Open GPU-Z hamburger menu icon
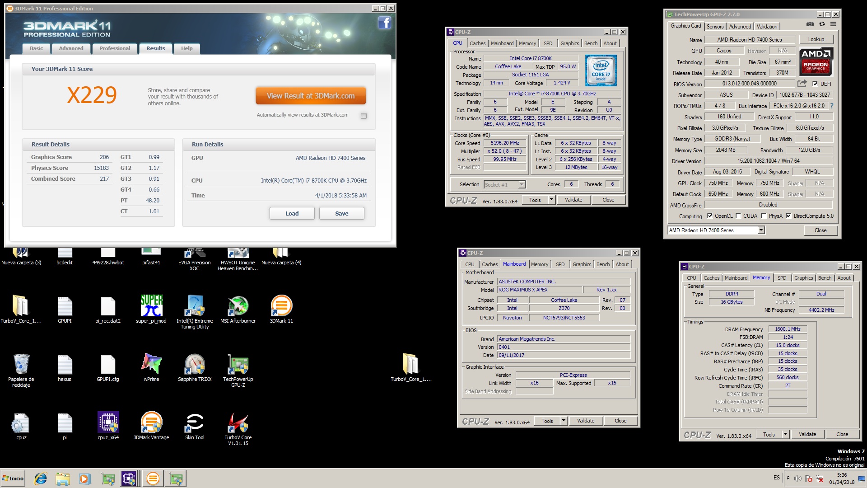Image resolution: width=867 pixels, height=488 pixels. click(834, 24)
